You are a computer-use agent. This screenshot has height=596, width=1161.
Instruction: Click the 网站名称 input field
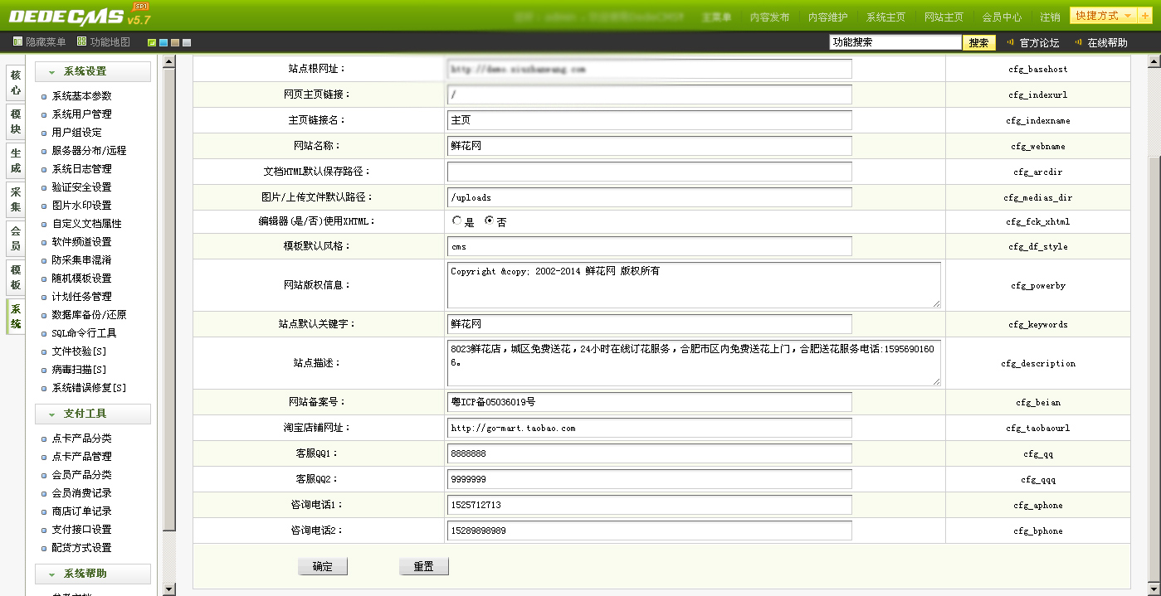pyautogui.click(x=649, y=146)
